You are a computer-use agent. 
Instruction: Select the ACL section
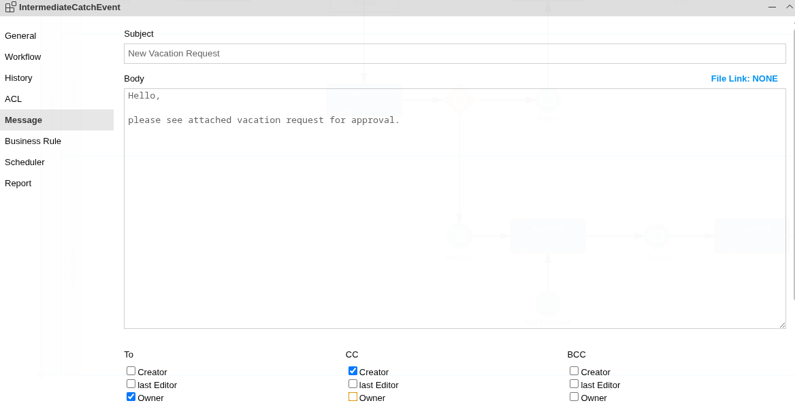[x=14, y=99]
